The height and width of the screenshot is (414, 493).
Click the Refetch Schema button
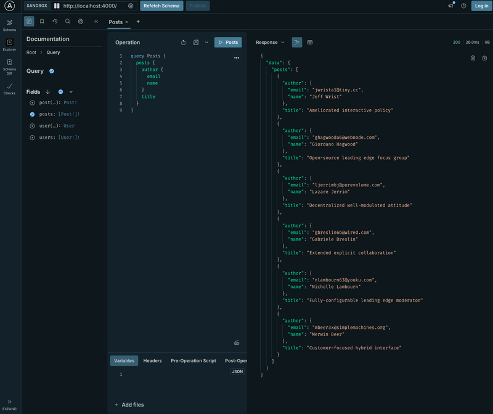[x=161, y=6]
